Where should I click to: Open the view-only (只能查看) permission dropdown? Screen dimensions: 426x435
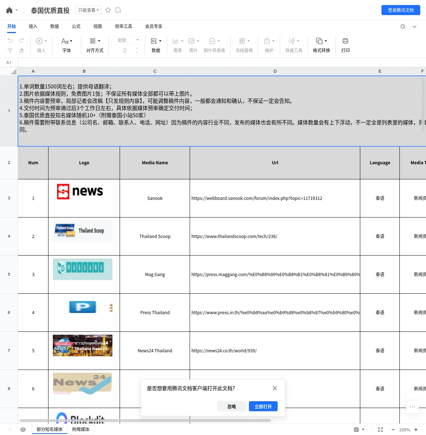(89, 10)
